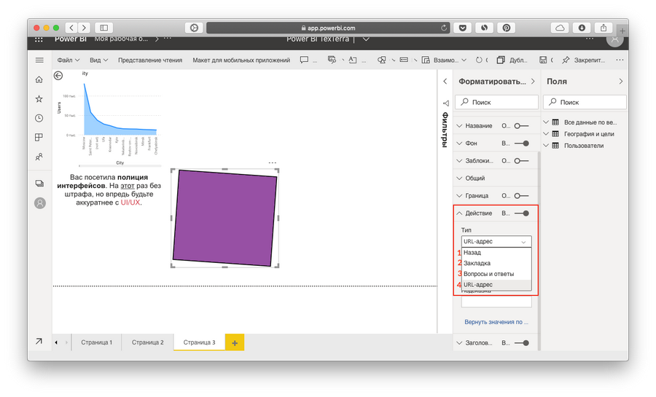
Task: Turn off the Фон (Background) switch
Action: coord(520,144)
